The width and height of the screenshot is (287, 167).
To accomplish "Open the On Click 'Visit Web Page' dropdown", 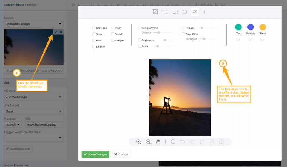I will 34,97.
